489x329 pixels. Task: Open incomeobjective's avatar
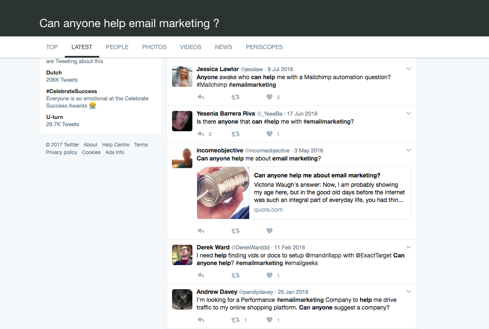[x=182, y=158]
